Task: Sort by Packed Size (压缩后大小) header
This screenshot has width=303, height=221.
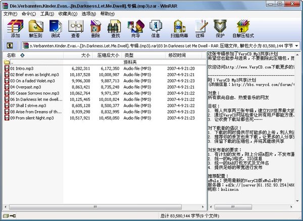Action: pyautogui.click(x=107, y=56)
